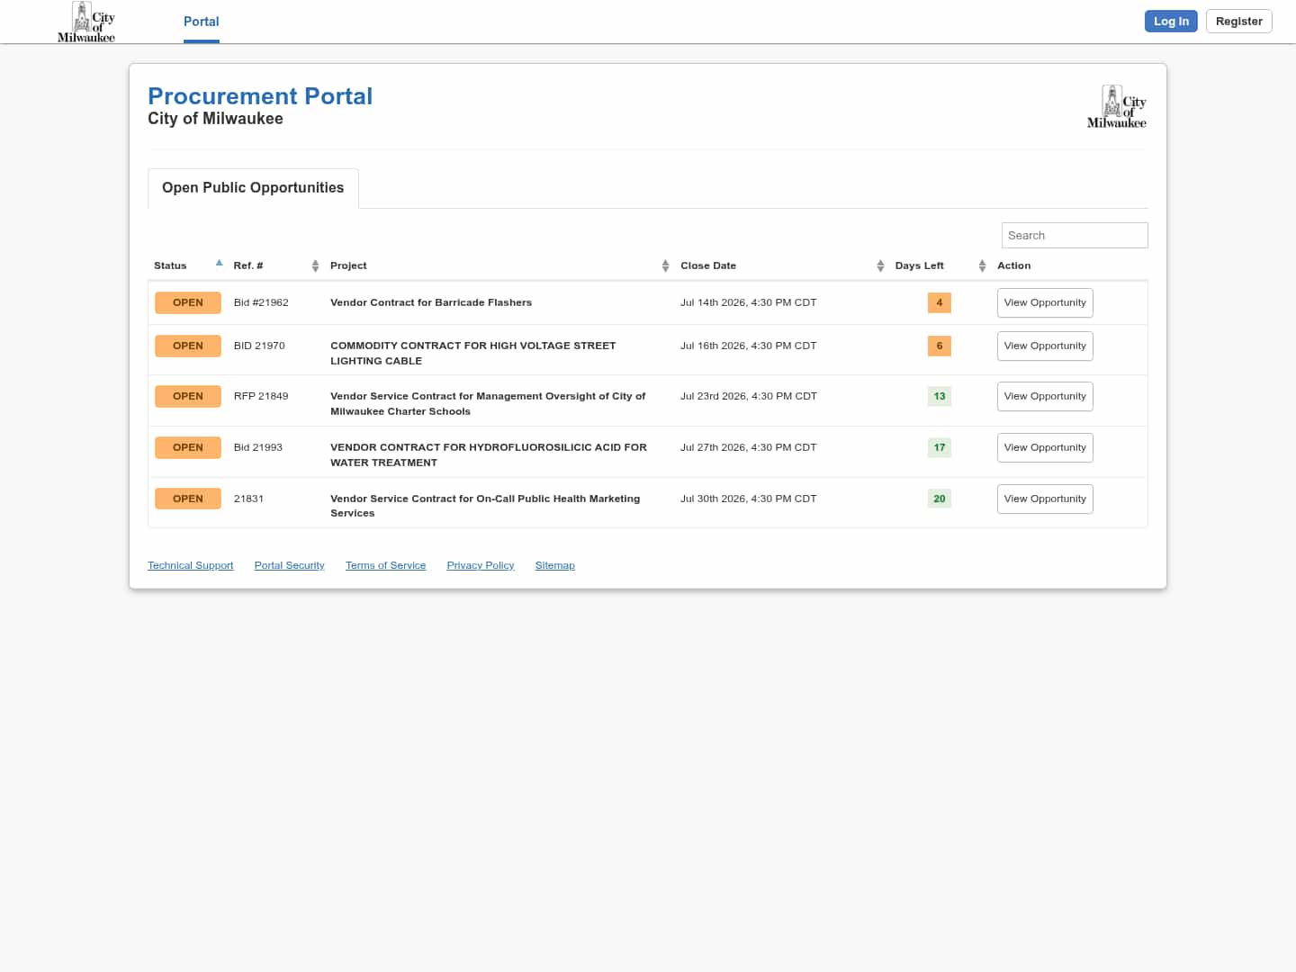Sort table by Close Date column
The width and height of the screenshot is (1296, 972).
pyautogui.click(x=781, y=265)
